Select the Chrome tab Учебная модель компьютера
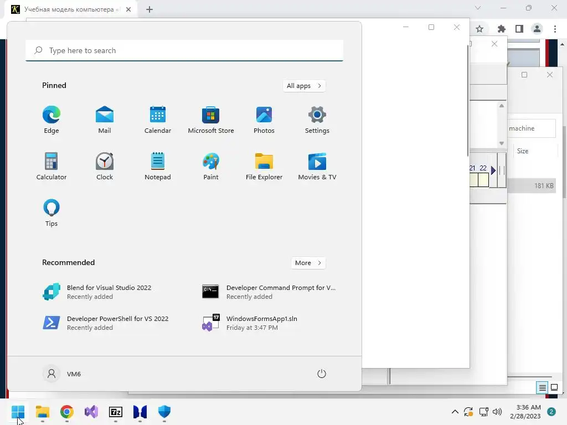 pos(70,9)
